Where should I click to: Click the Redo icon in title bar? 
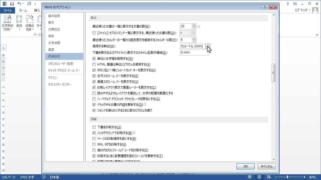pos(29,4)
